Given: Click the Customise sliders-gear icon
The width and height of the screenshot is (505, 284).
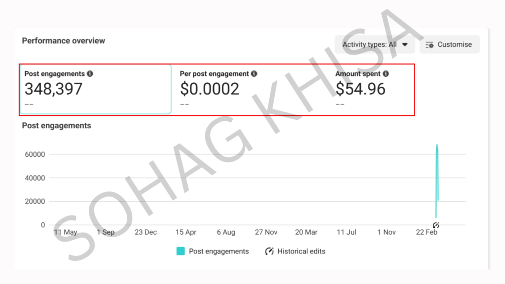Looking at the screenshot, I should (430, 45).
